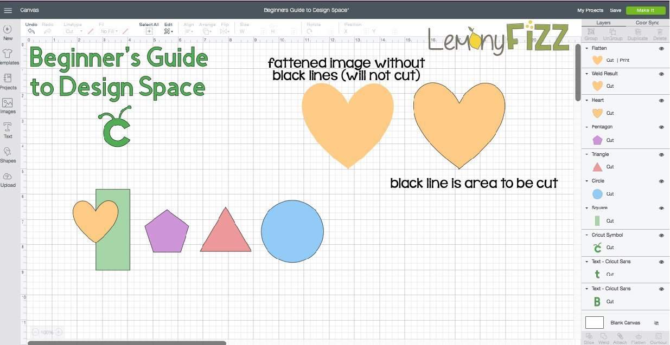Open the Align dropdown

189,31
